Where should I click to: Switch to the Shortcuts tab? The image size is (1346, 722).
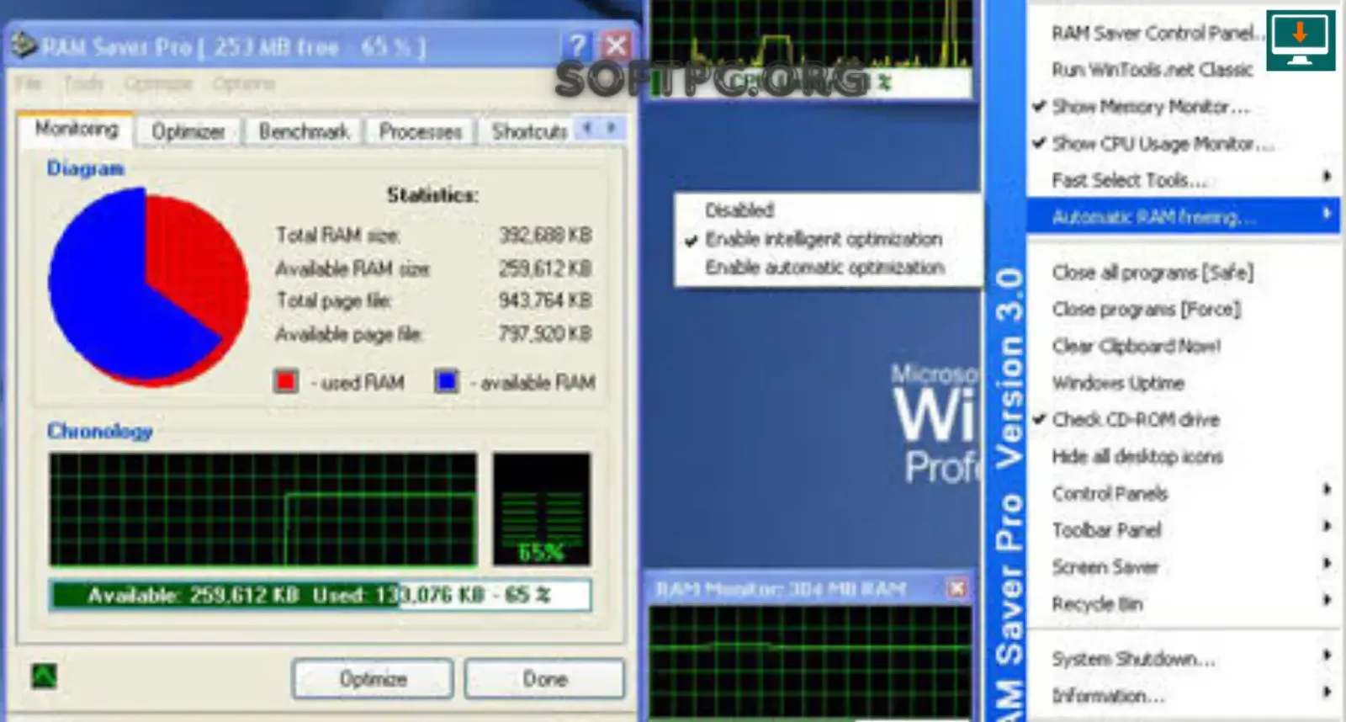tap(529, 131)
